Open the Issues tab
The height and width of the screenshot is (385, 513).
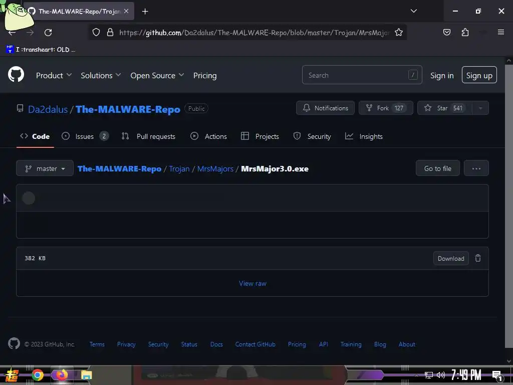point(85,136)
